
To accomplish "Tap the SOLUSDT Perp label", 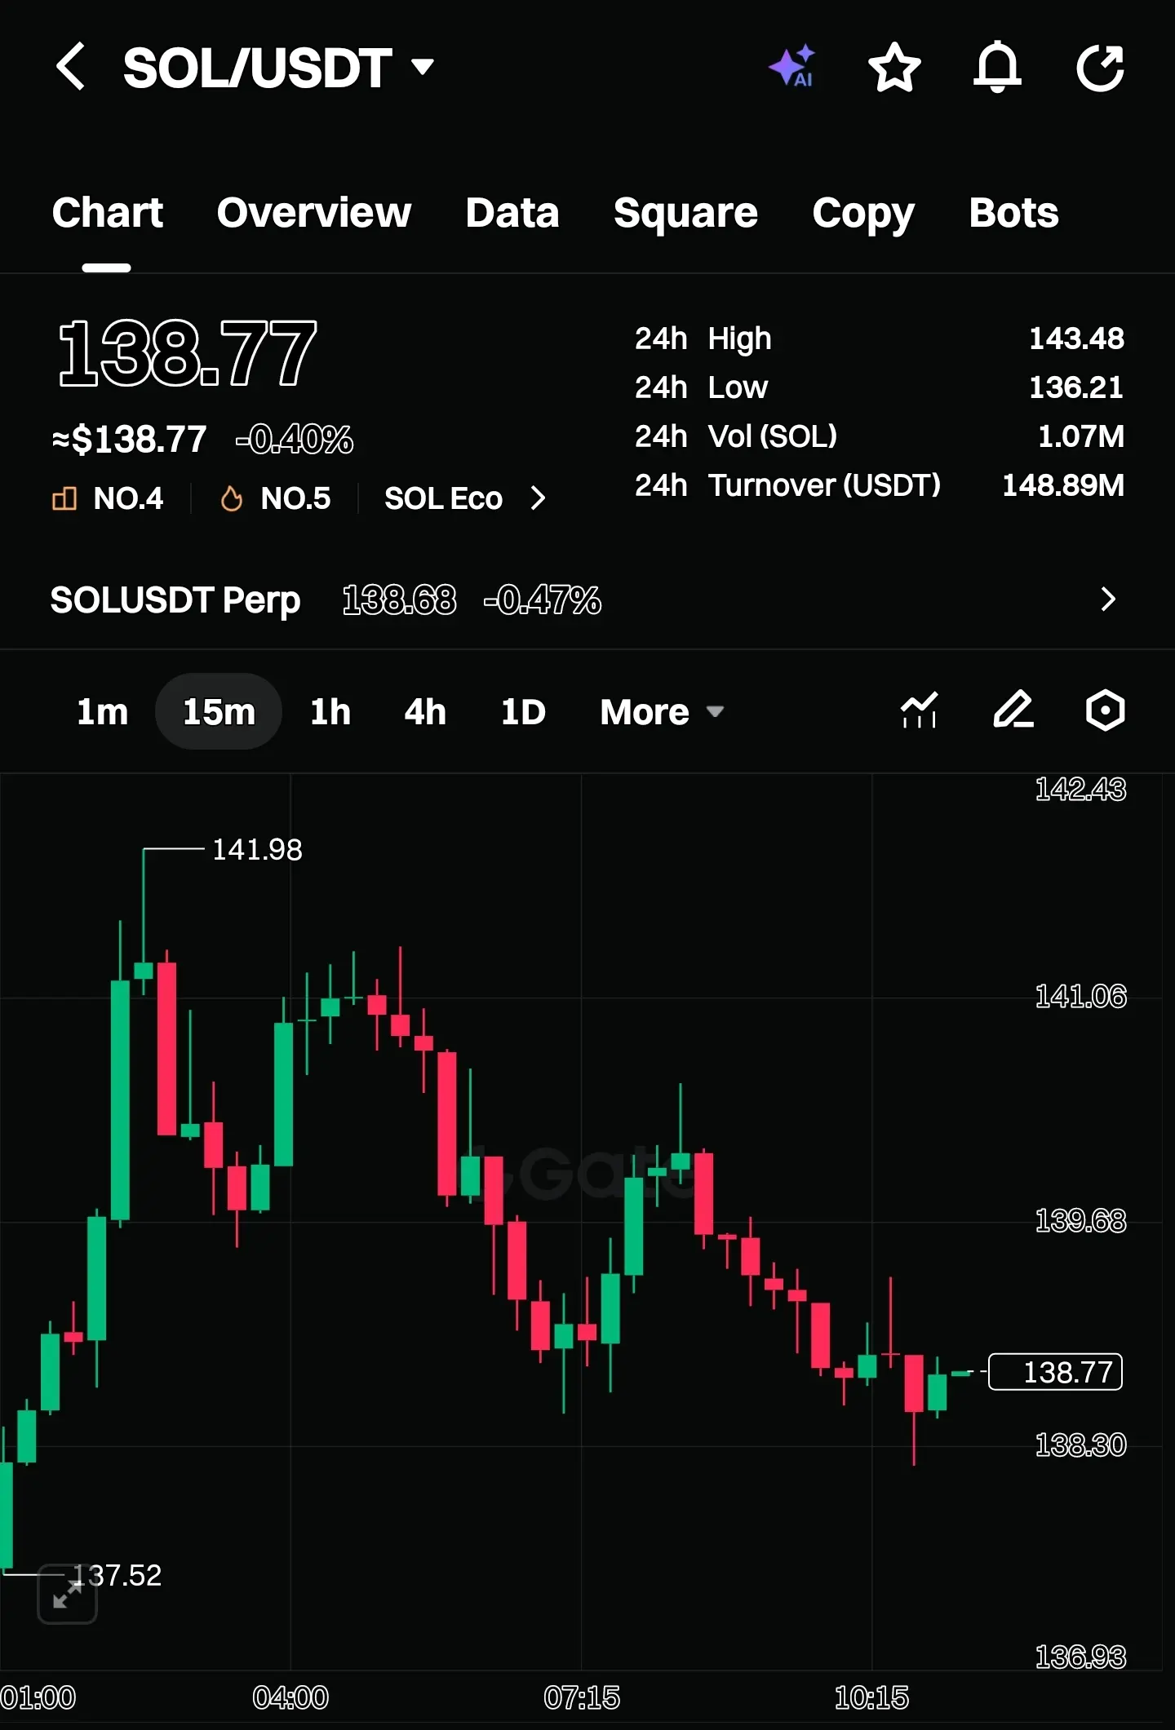I will coord(175,600).
